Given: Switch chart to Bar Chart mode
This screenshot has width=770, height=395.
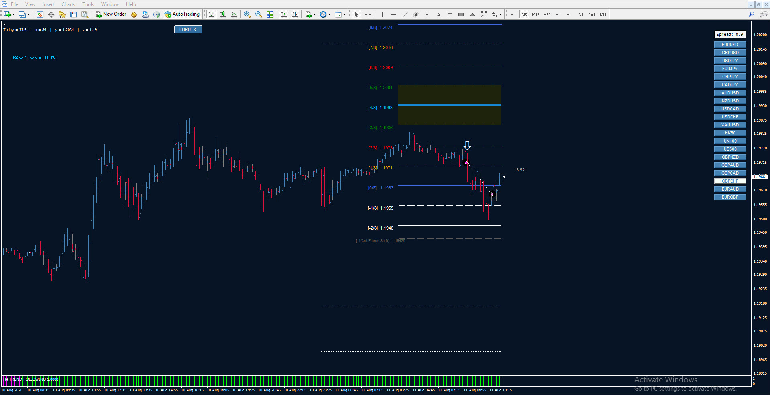Looking at the screenshot, I should click(x=212, y=14).
